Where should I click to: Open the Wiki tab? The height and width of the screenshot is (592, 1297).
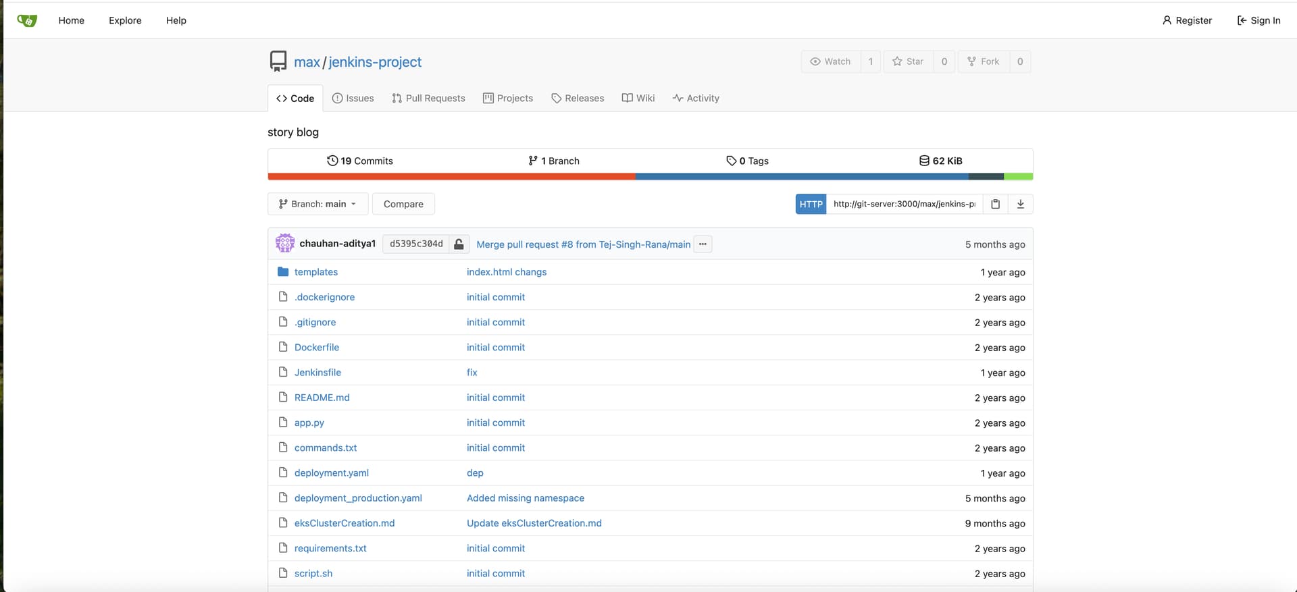pos(638,98)
